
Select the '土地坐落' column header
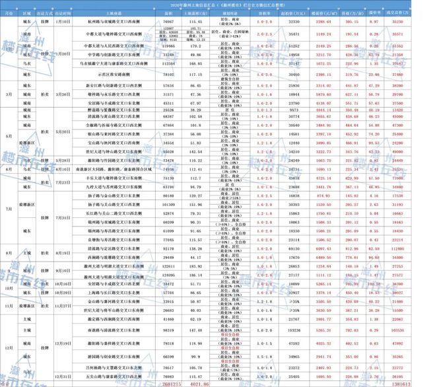point(114,13)
